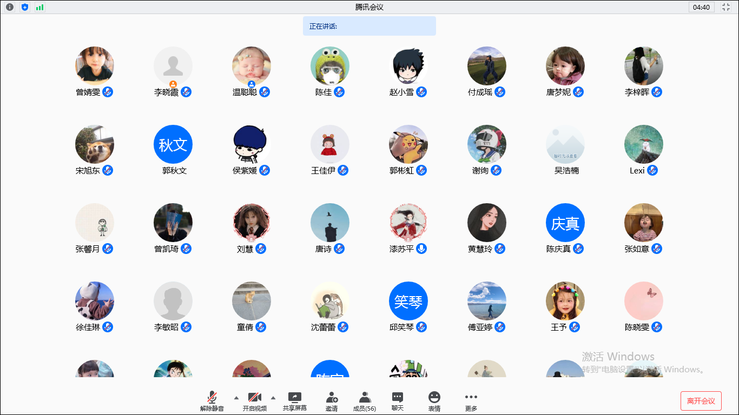
Task: Click the microphone icon beside 漆苏平
Action: [421, 249]
